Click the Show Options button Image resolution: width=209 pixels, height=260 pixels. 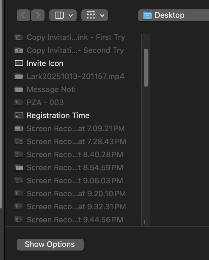[x=50, y=245]
